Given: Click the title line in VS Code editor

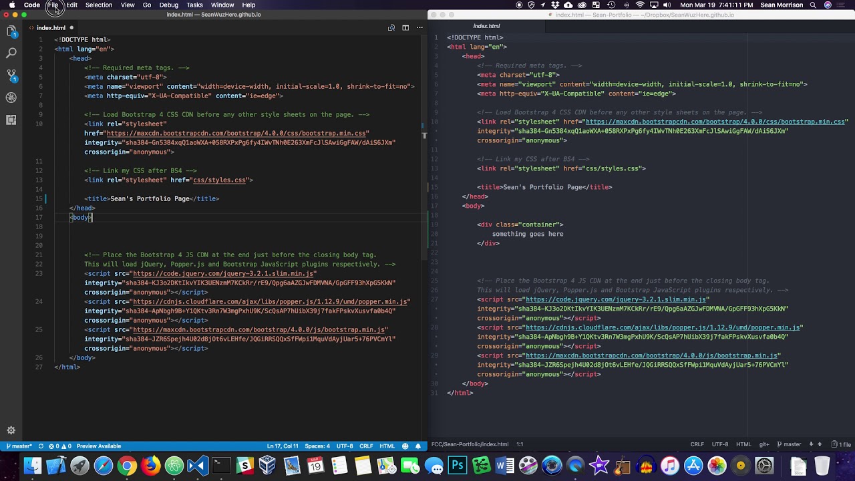Looking at the screenshot, I should point(152,198).
